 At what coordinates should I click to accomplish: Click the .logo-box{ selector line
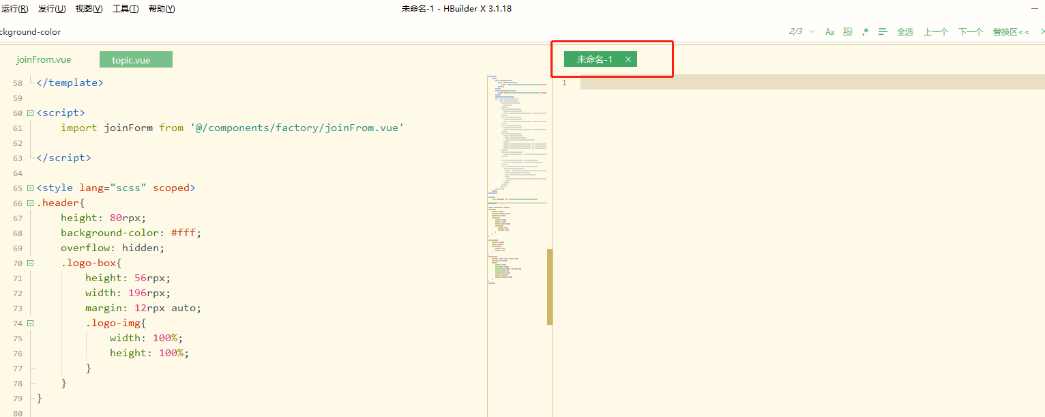tap(91, 263)
